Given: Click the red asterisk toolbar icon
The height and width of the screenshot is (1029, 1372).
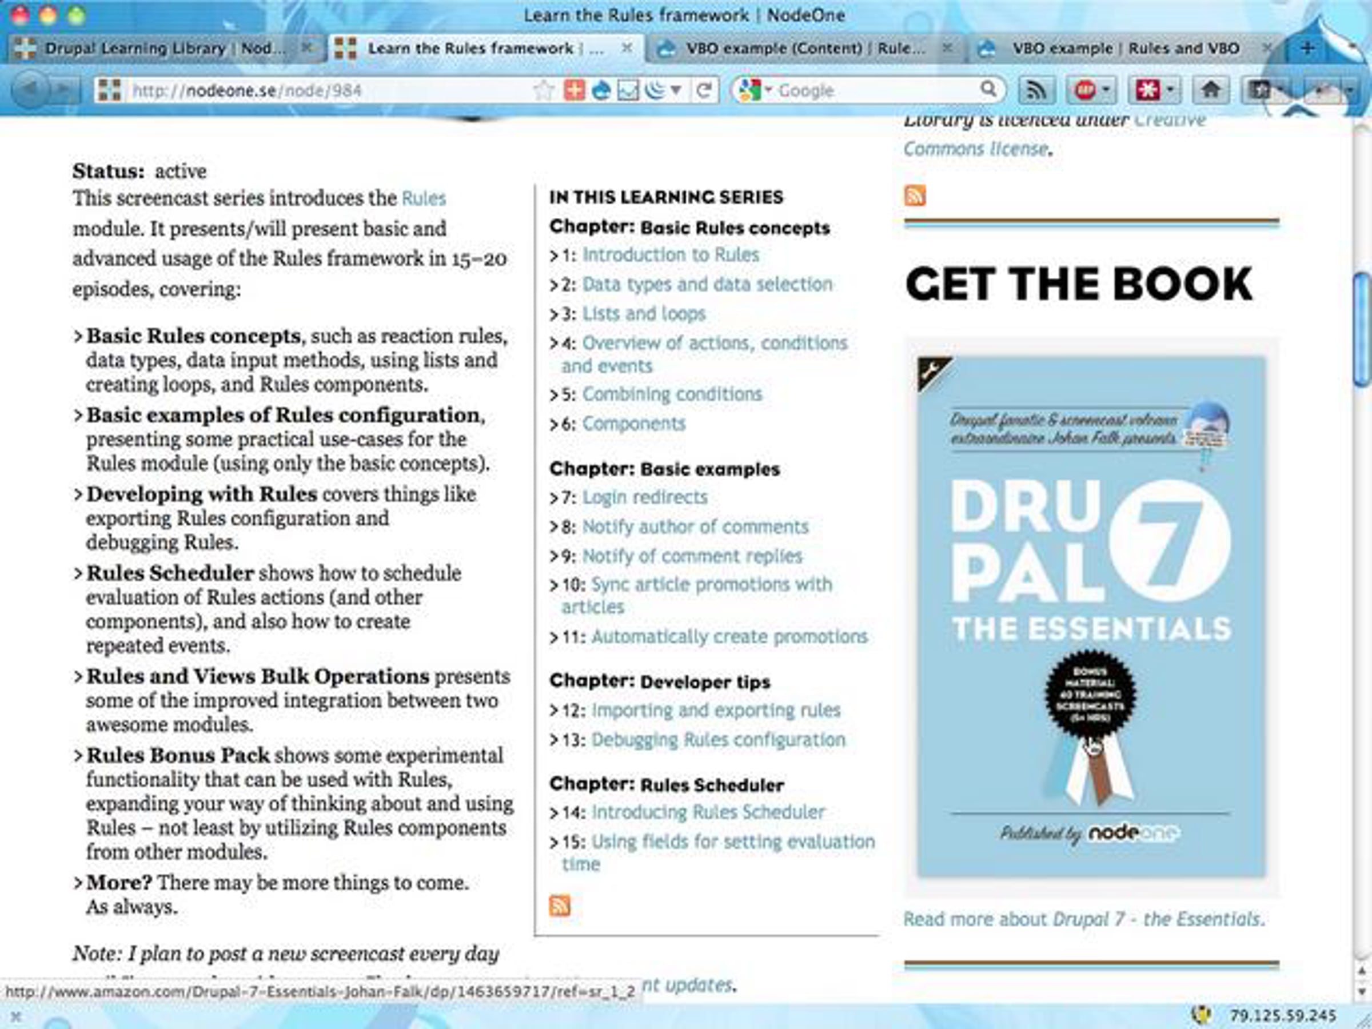Looking at the screenshot, I should coord(1147,90).
